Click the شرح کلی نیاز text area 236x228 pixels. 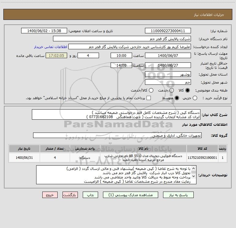coord(116,114)
